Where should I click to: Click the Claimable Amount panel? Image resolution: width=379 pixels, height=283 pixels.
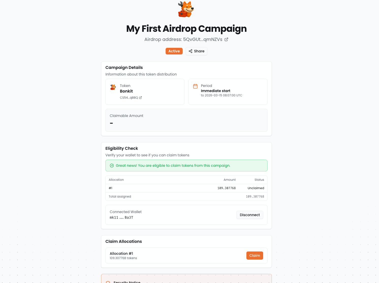186,120
